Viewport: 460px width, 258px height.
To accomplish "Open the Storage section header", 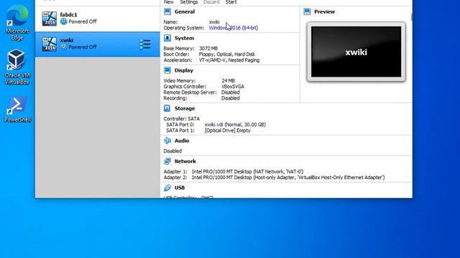I will (185, 108).
